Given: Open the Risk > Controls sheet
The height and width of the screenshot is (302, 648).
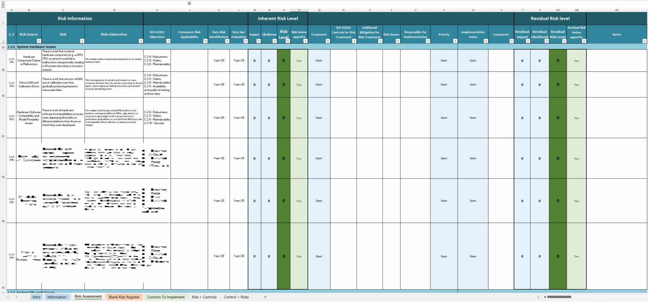Looking at the screenshot, I should click(204, 297).
